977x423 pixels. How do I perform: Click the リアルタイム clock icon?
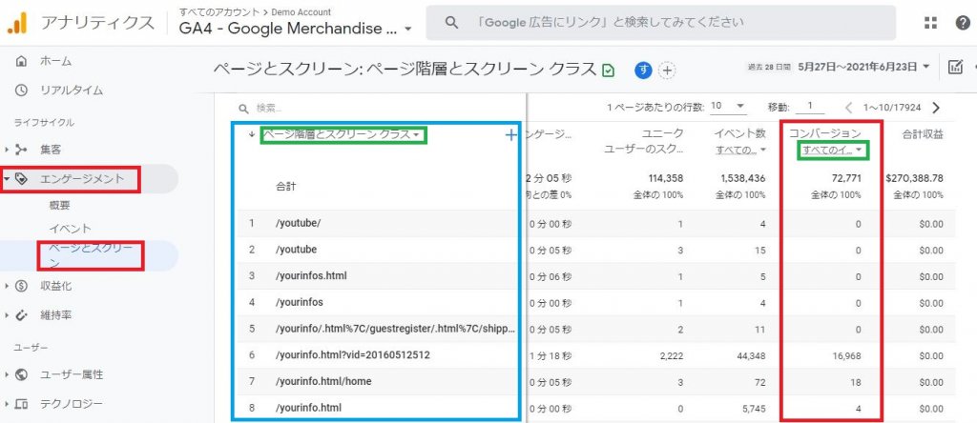pyautogui.click(x=21, y=91)
